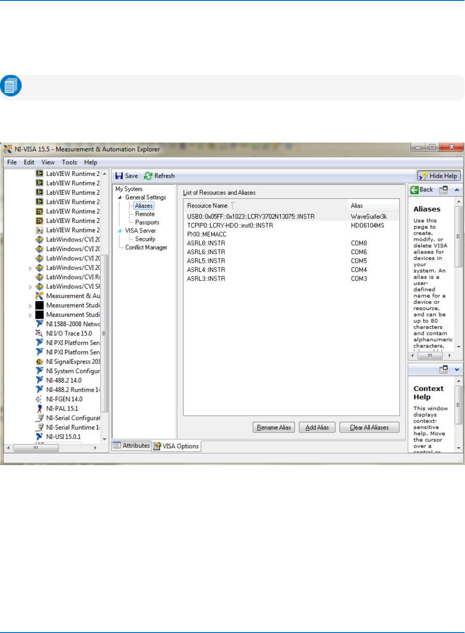Click the VISA Options tab icon
The width and height of the screenshot is (465, 633).
(157, 446)
